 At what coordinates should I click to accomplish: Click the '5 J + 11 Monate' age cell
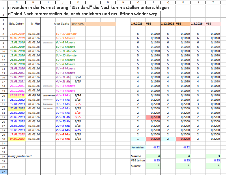pyautogui.click(x=66, y=51)
